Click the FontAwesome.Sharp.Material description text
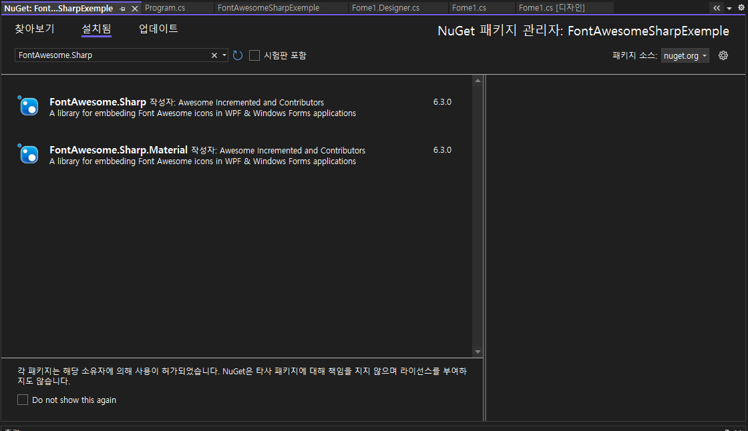 (x=203, y=161)
